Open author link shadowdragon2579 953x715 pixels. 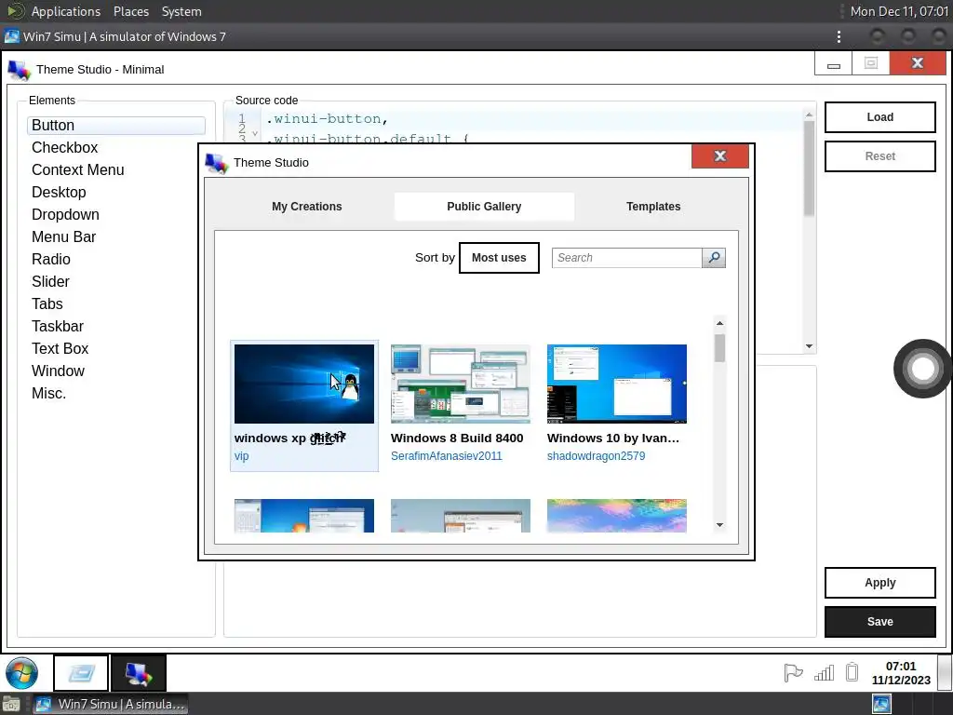(597, 456)
